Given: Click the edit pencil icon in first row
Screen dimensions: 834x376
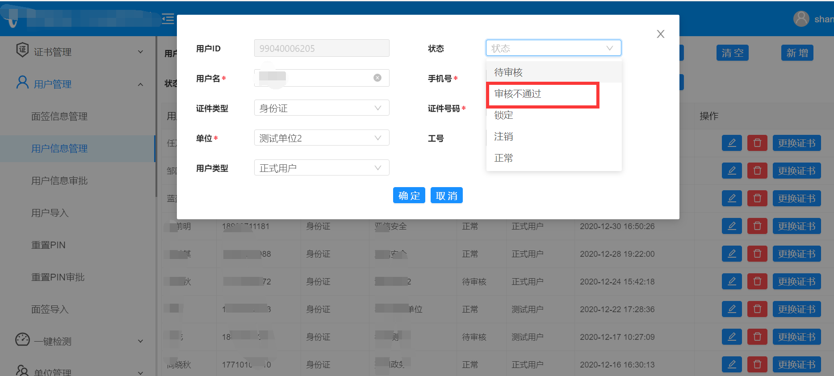Looking at the screenshot, I should [x=731, y=143].
